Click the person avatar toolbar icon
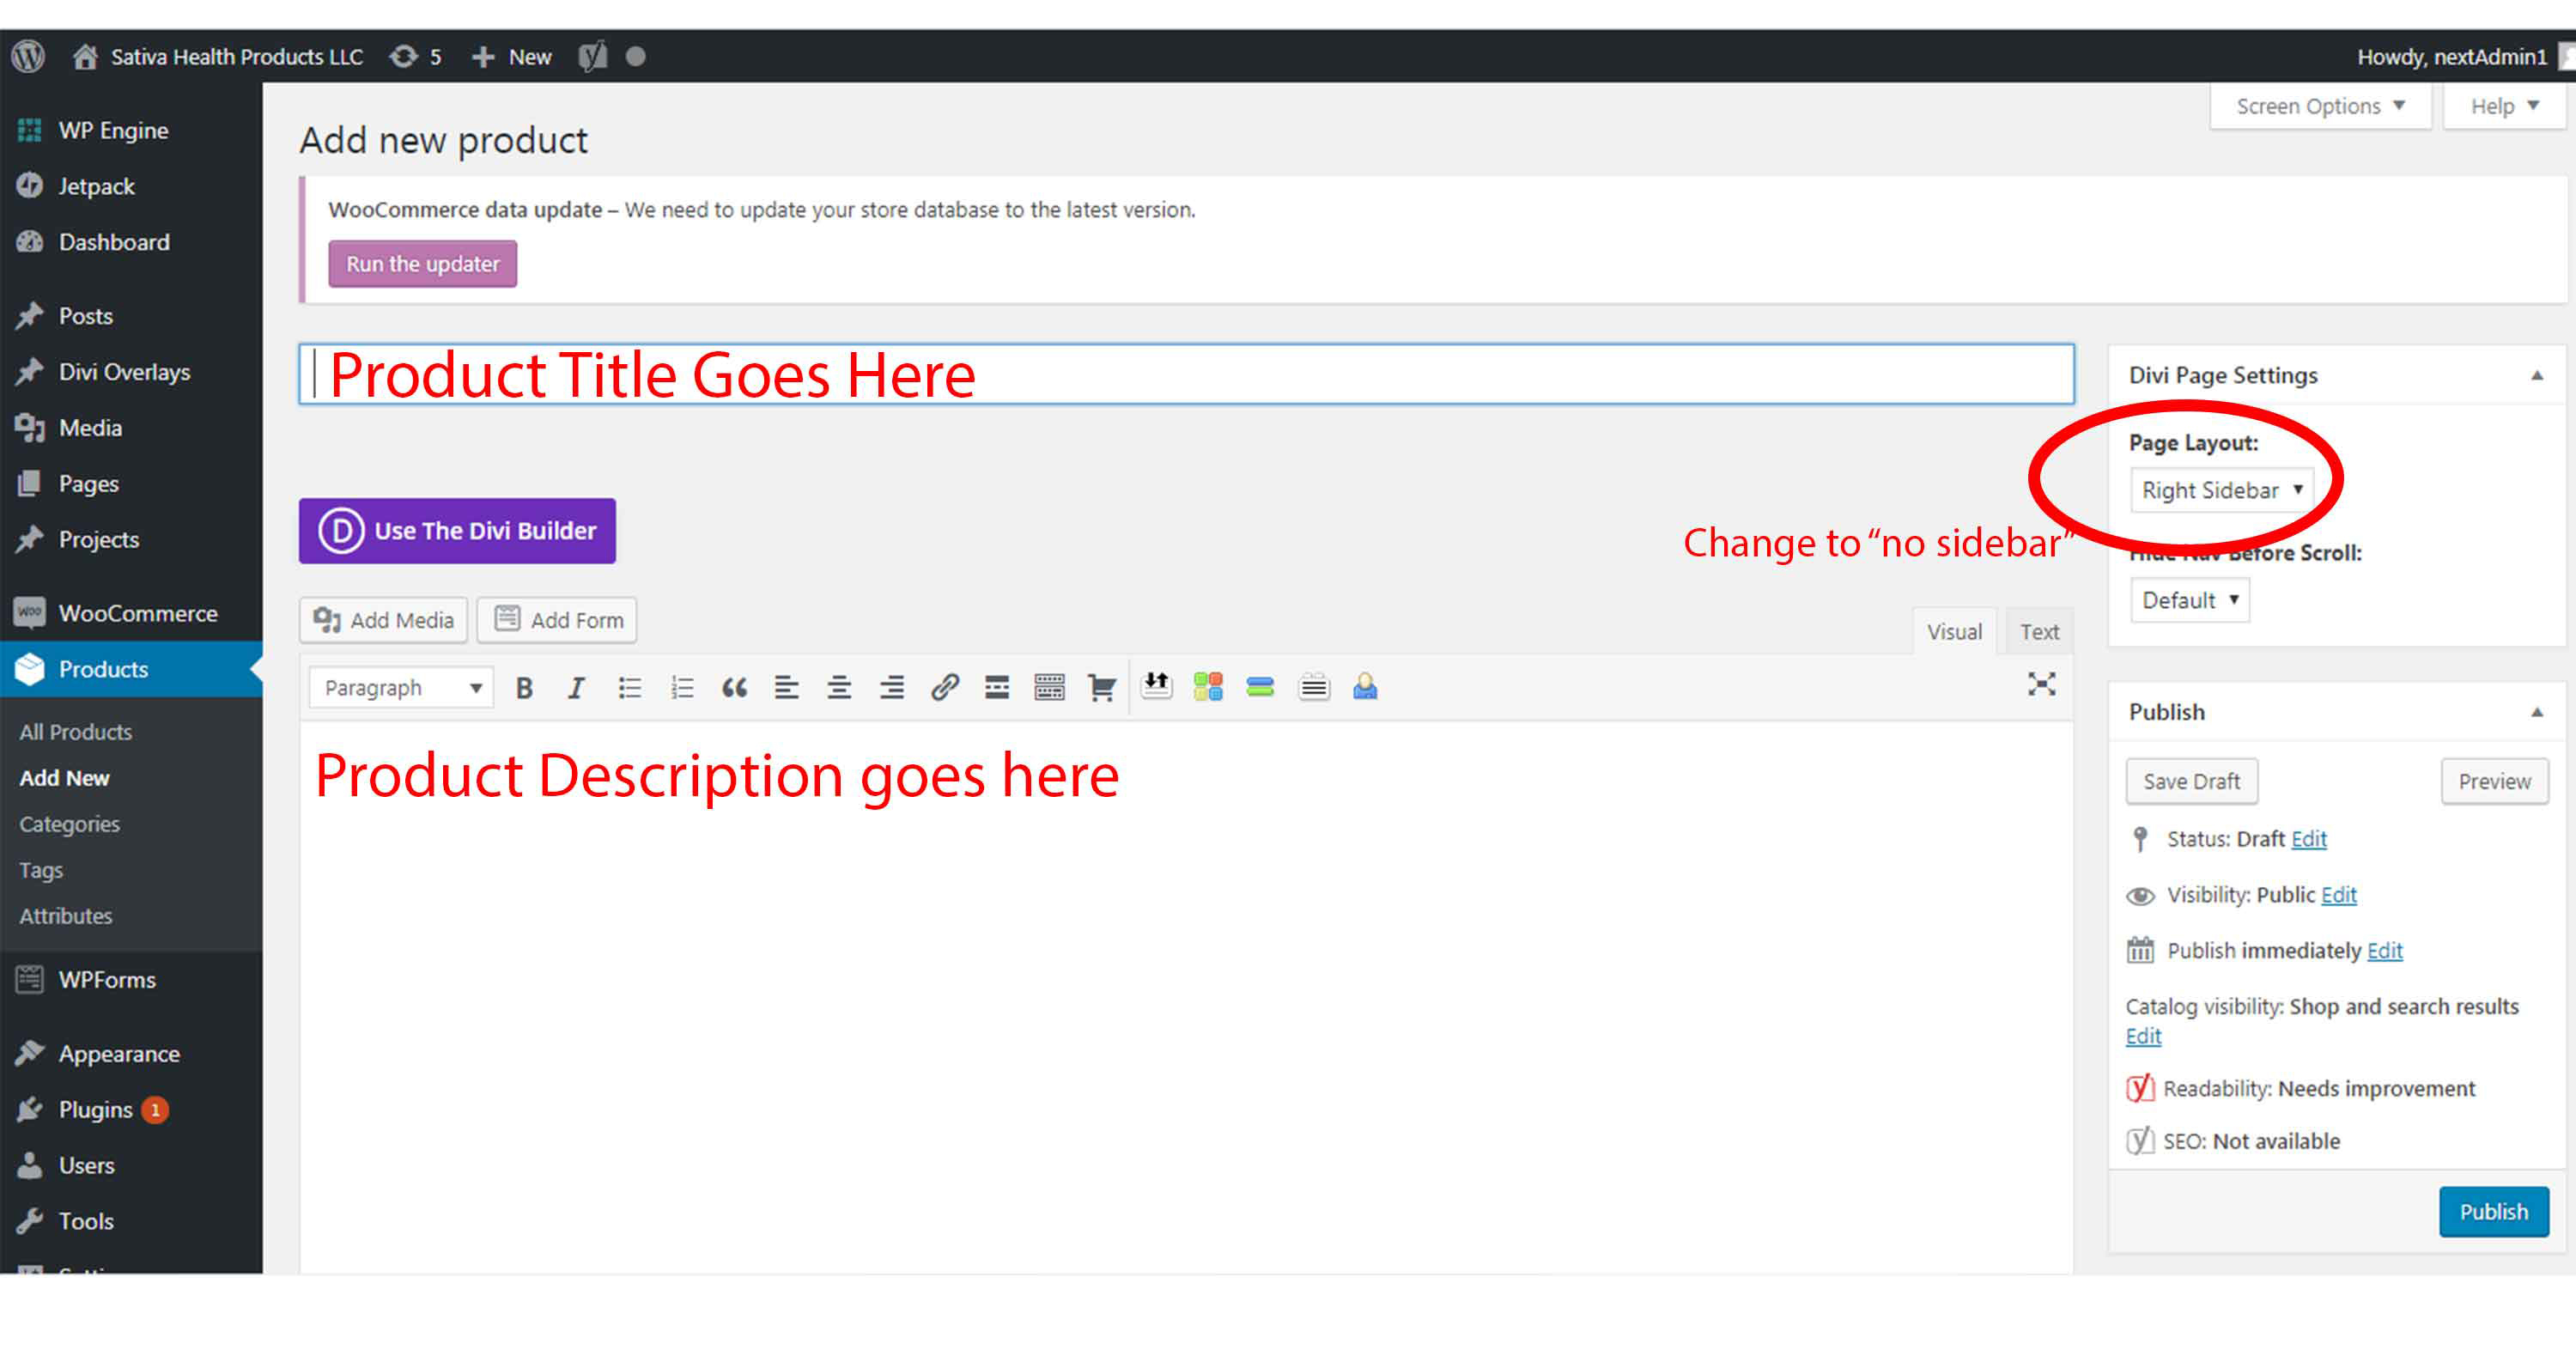The image size is (2576, 1350). tap(1365, 687)
